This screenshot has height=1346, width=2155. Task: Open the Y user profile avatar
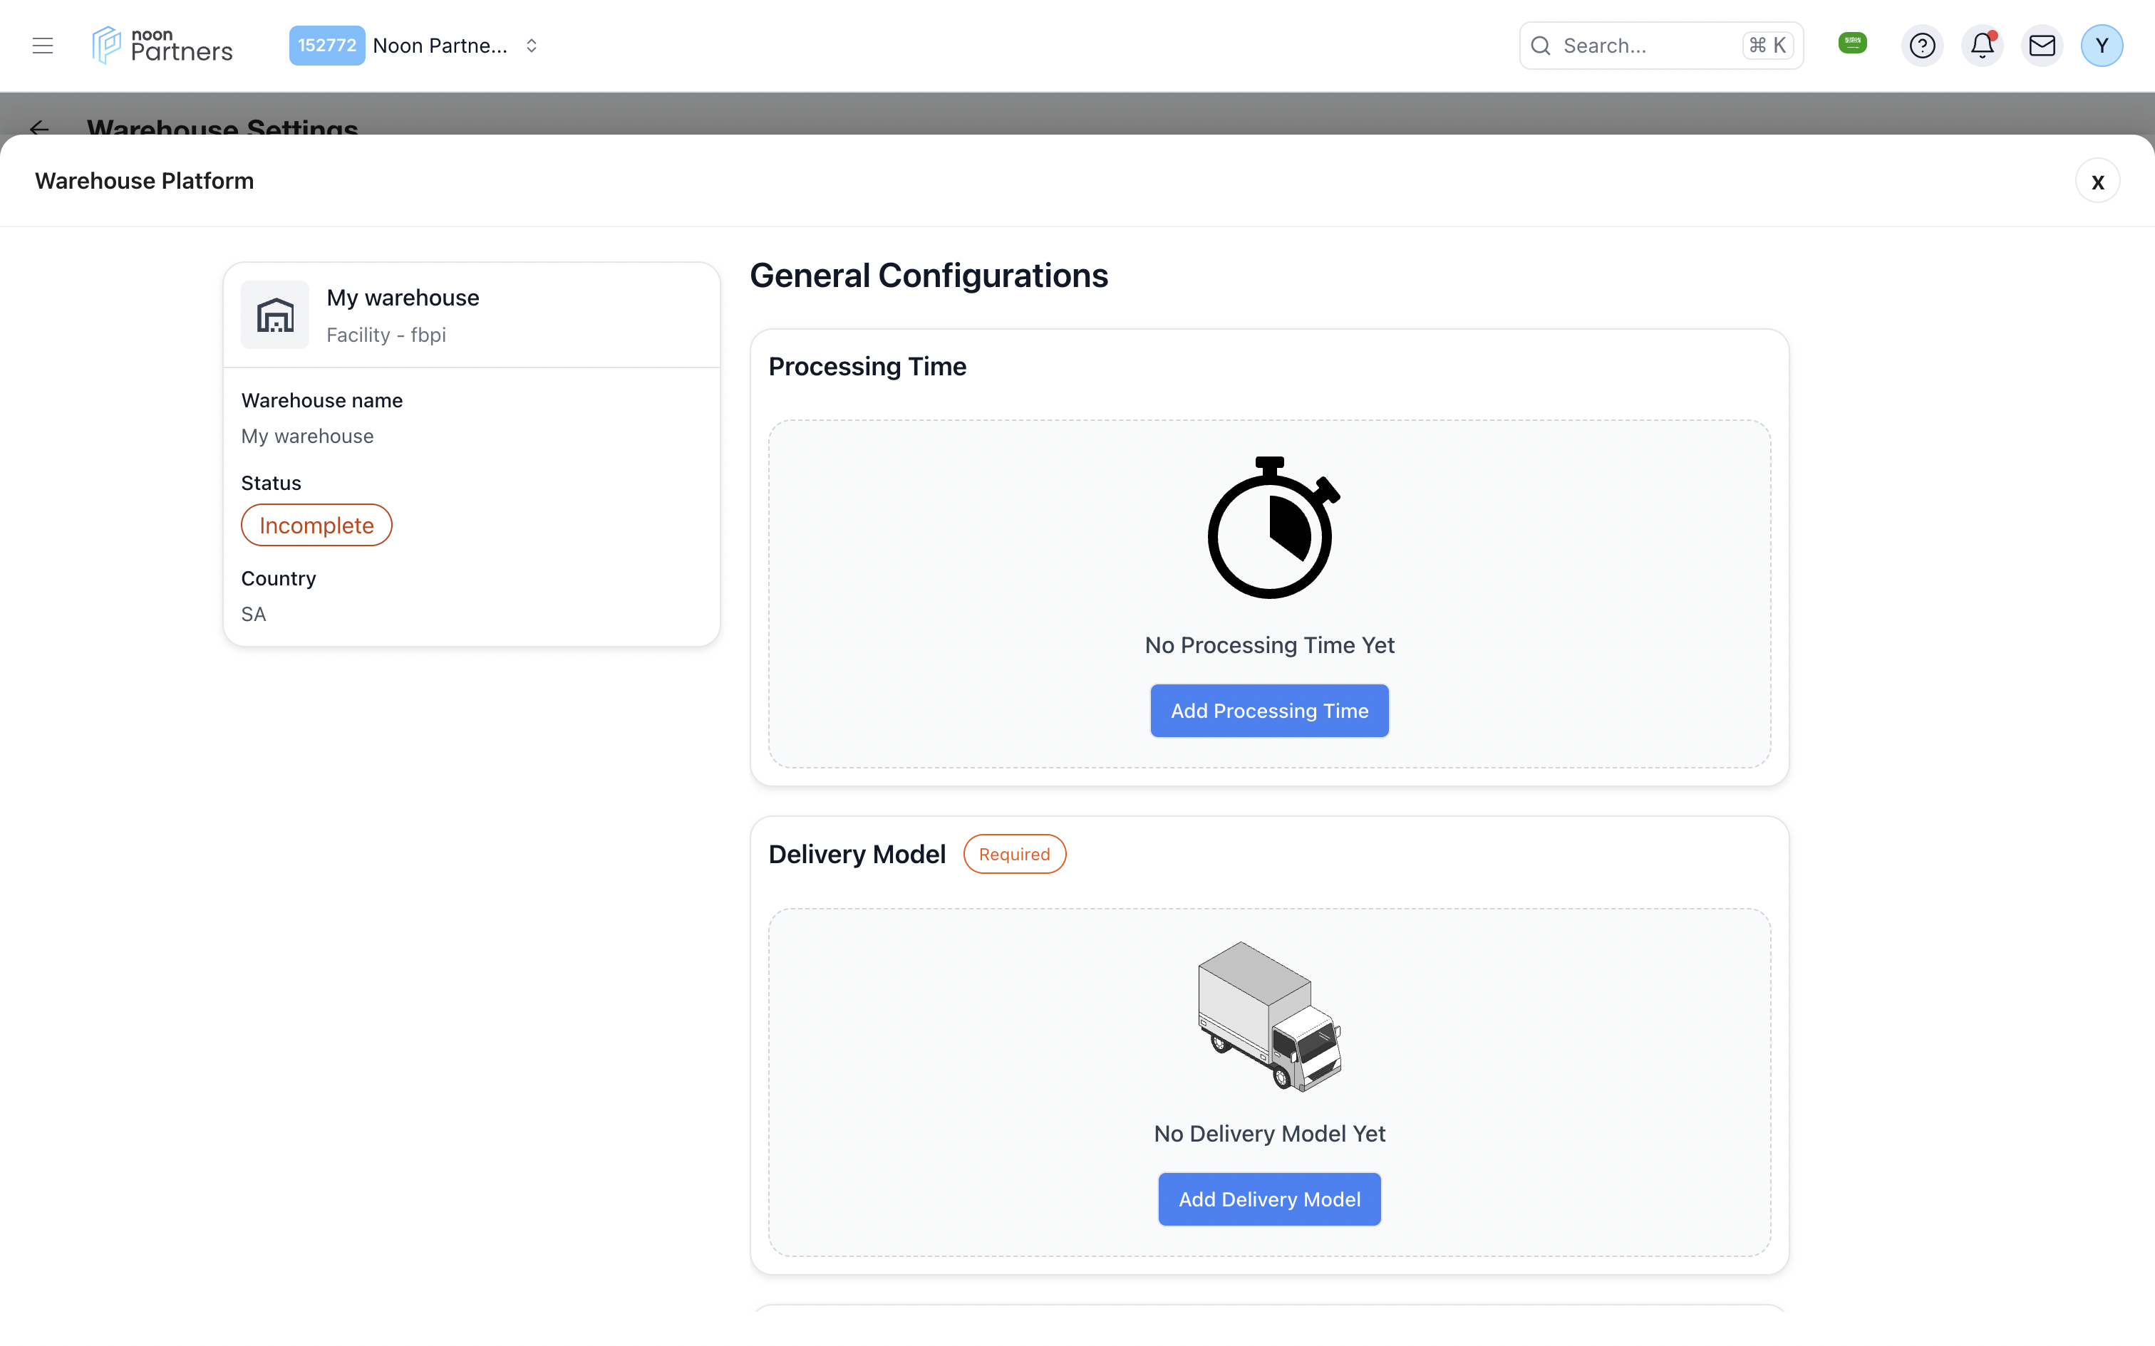2102,46
